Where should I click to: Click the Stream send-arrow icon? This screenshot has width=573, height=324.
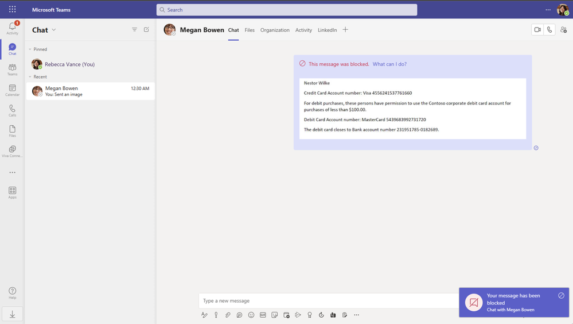tap(298, 315)
